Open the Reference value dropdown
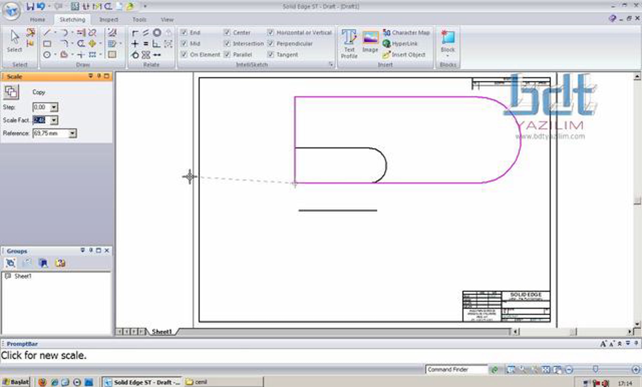642x387 pixels. point(72,133)
